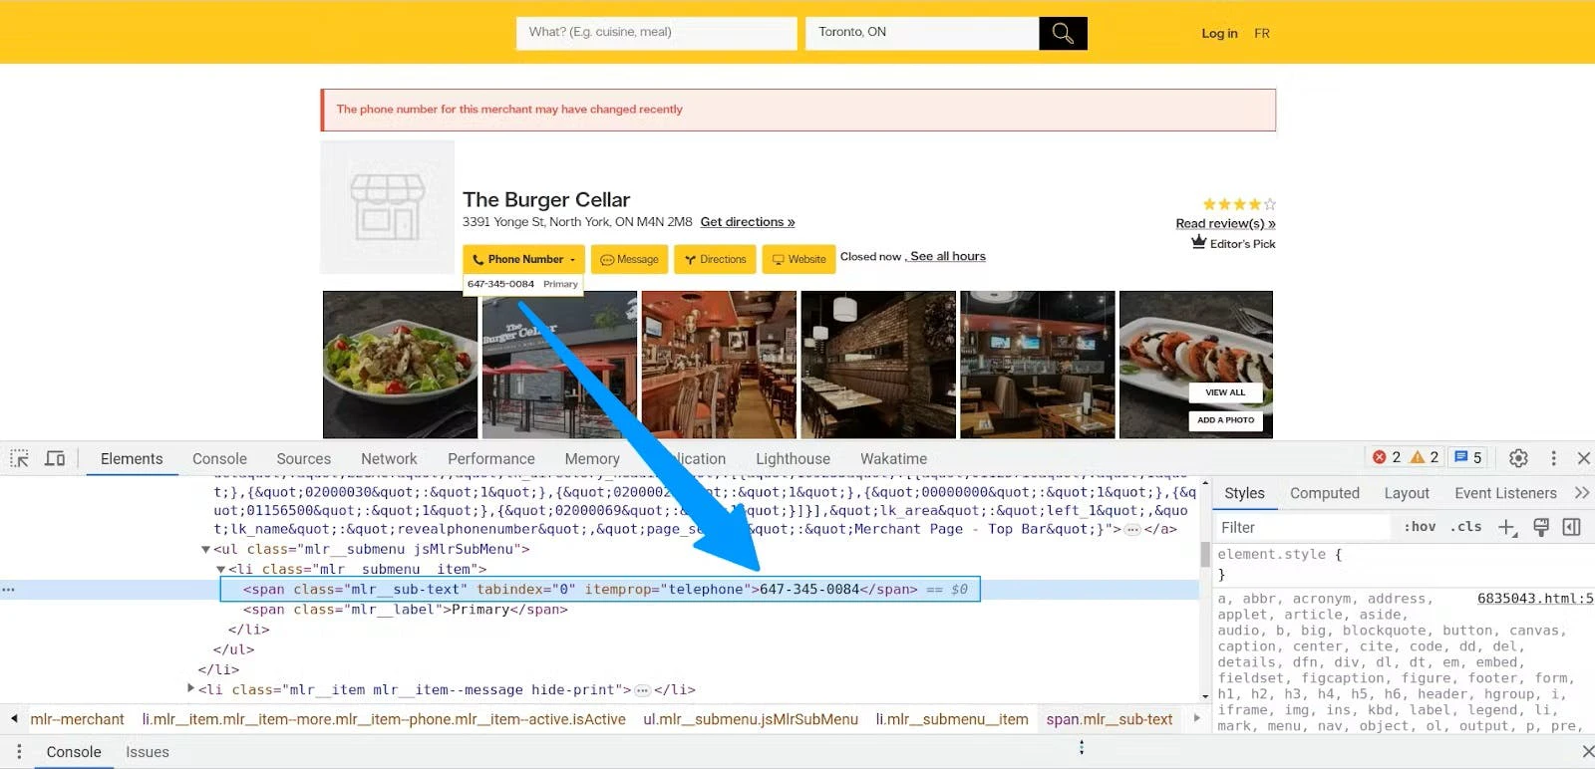Screen dimensions: 1595x769
Task: Click the star rating icons
Action: pos(1239,204)
